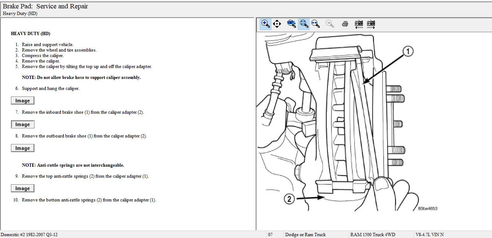The height and width of the screenshot is (238, 492).
Task: Click step 7 inboard brake shoe text
Action: point(83,112)
